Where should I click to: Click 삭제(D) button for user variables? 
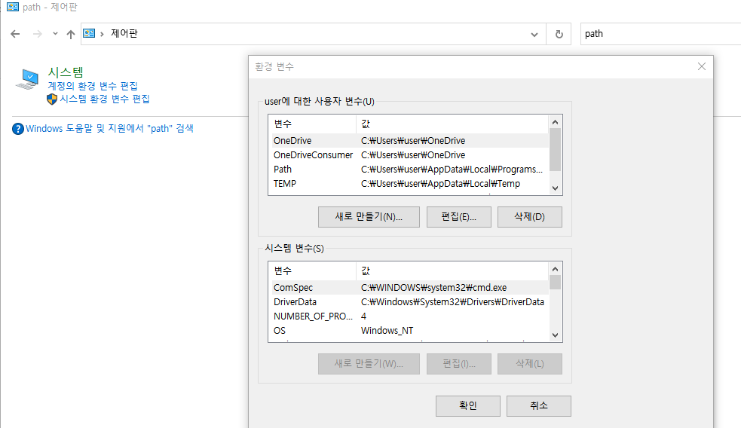click(x=530, y=217)
